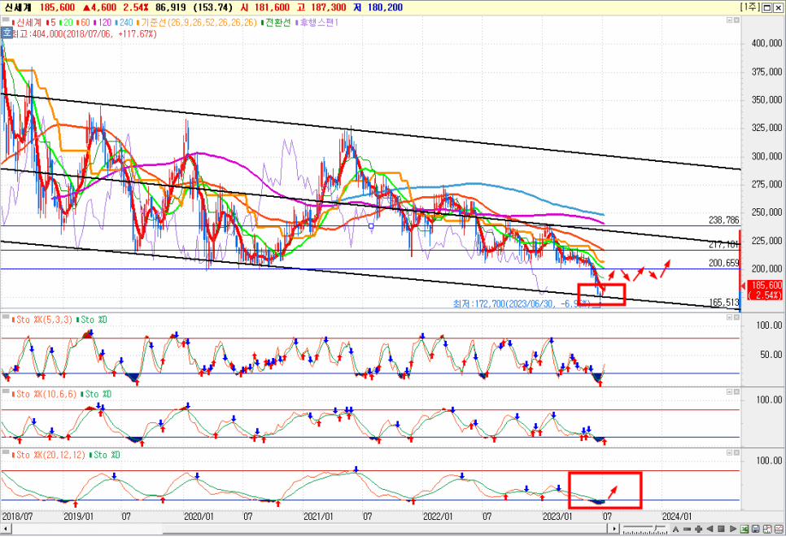Click the [1주] weekly period label
786x537 pixels.
[750, 7]
